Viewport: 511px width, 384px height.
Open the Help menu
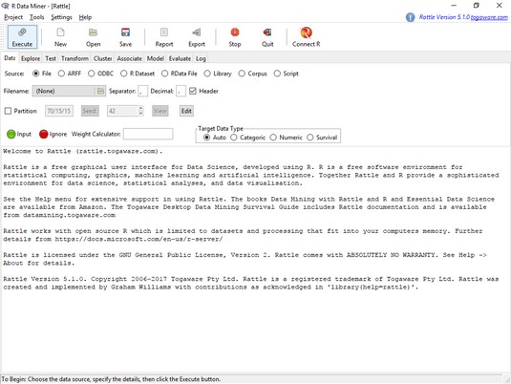[85, 17]
